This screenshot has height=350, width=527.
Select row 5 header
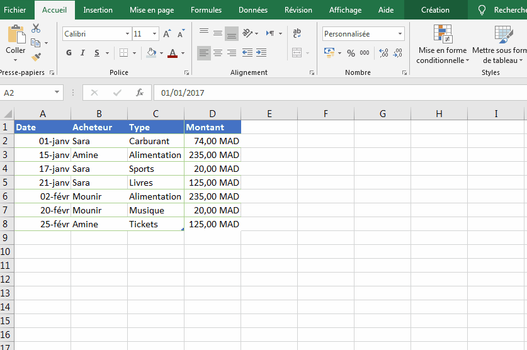6,183
